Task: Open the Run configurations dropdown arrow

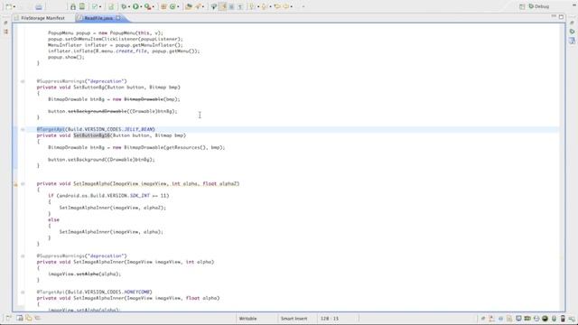Action: coord(141,6)
